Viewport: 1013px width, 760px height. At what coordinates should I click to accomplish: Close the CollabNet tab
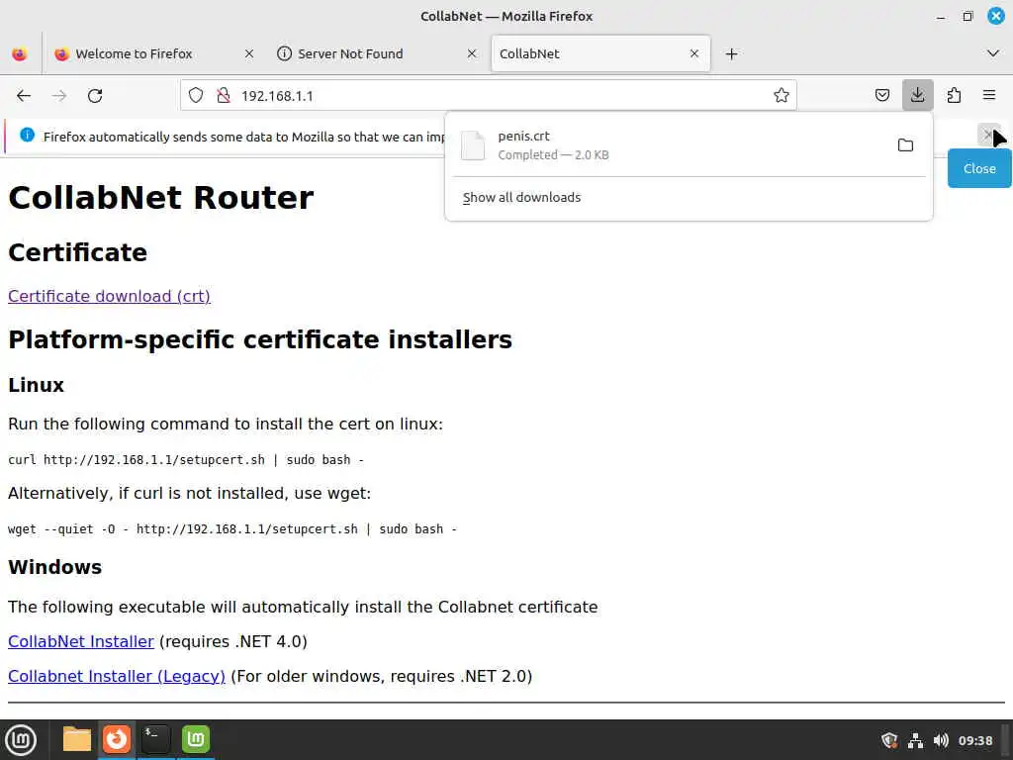694,53
